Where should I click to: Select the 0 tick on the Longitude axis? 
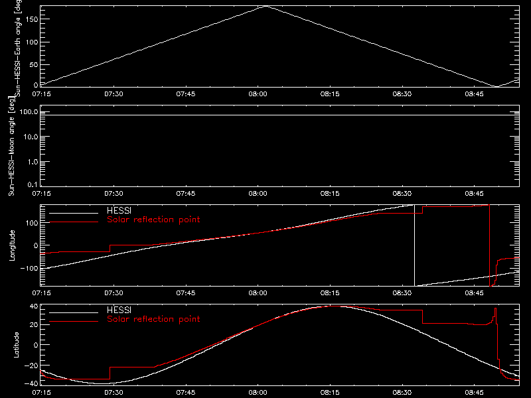point(36,245)
